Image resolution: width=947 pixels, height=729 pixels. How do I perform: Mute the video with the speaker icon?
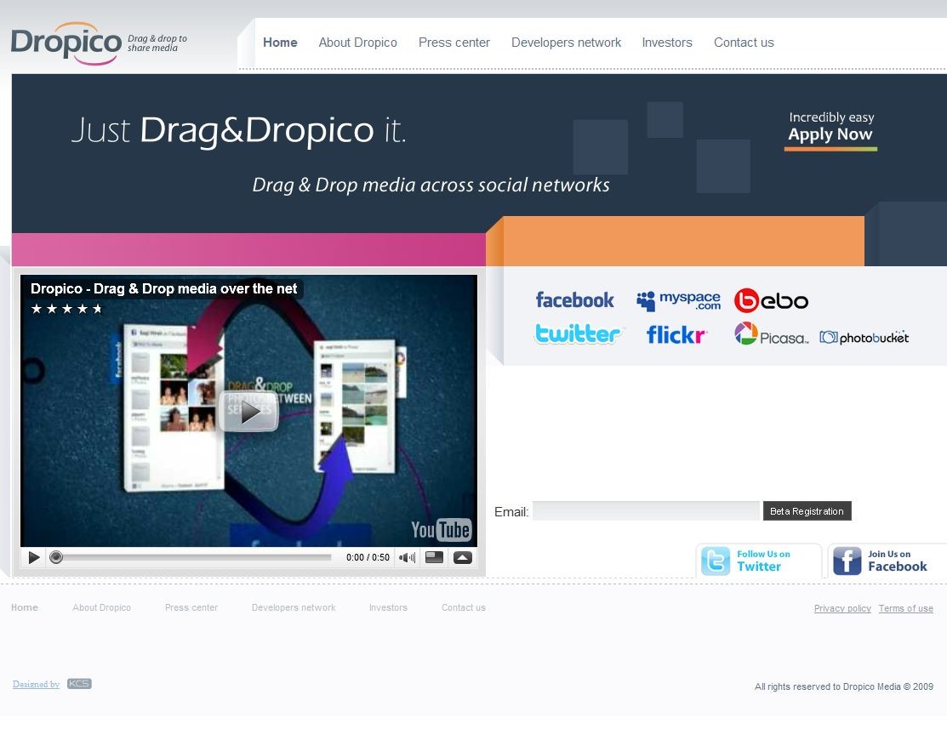407,557
